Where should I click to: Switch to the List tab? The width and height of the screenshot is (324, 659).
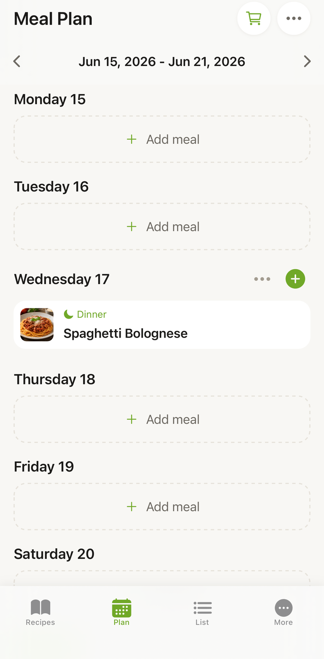202,612
